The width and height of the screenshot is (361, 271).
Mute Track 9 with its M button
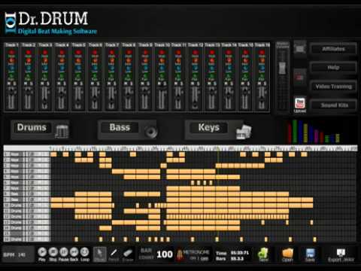click(x=142, y=84)
